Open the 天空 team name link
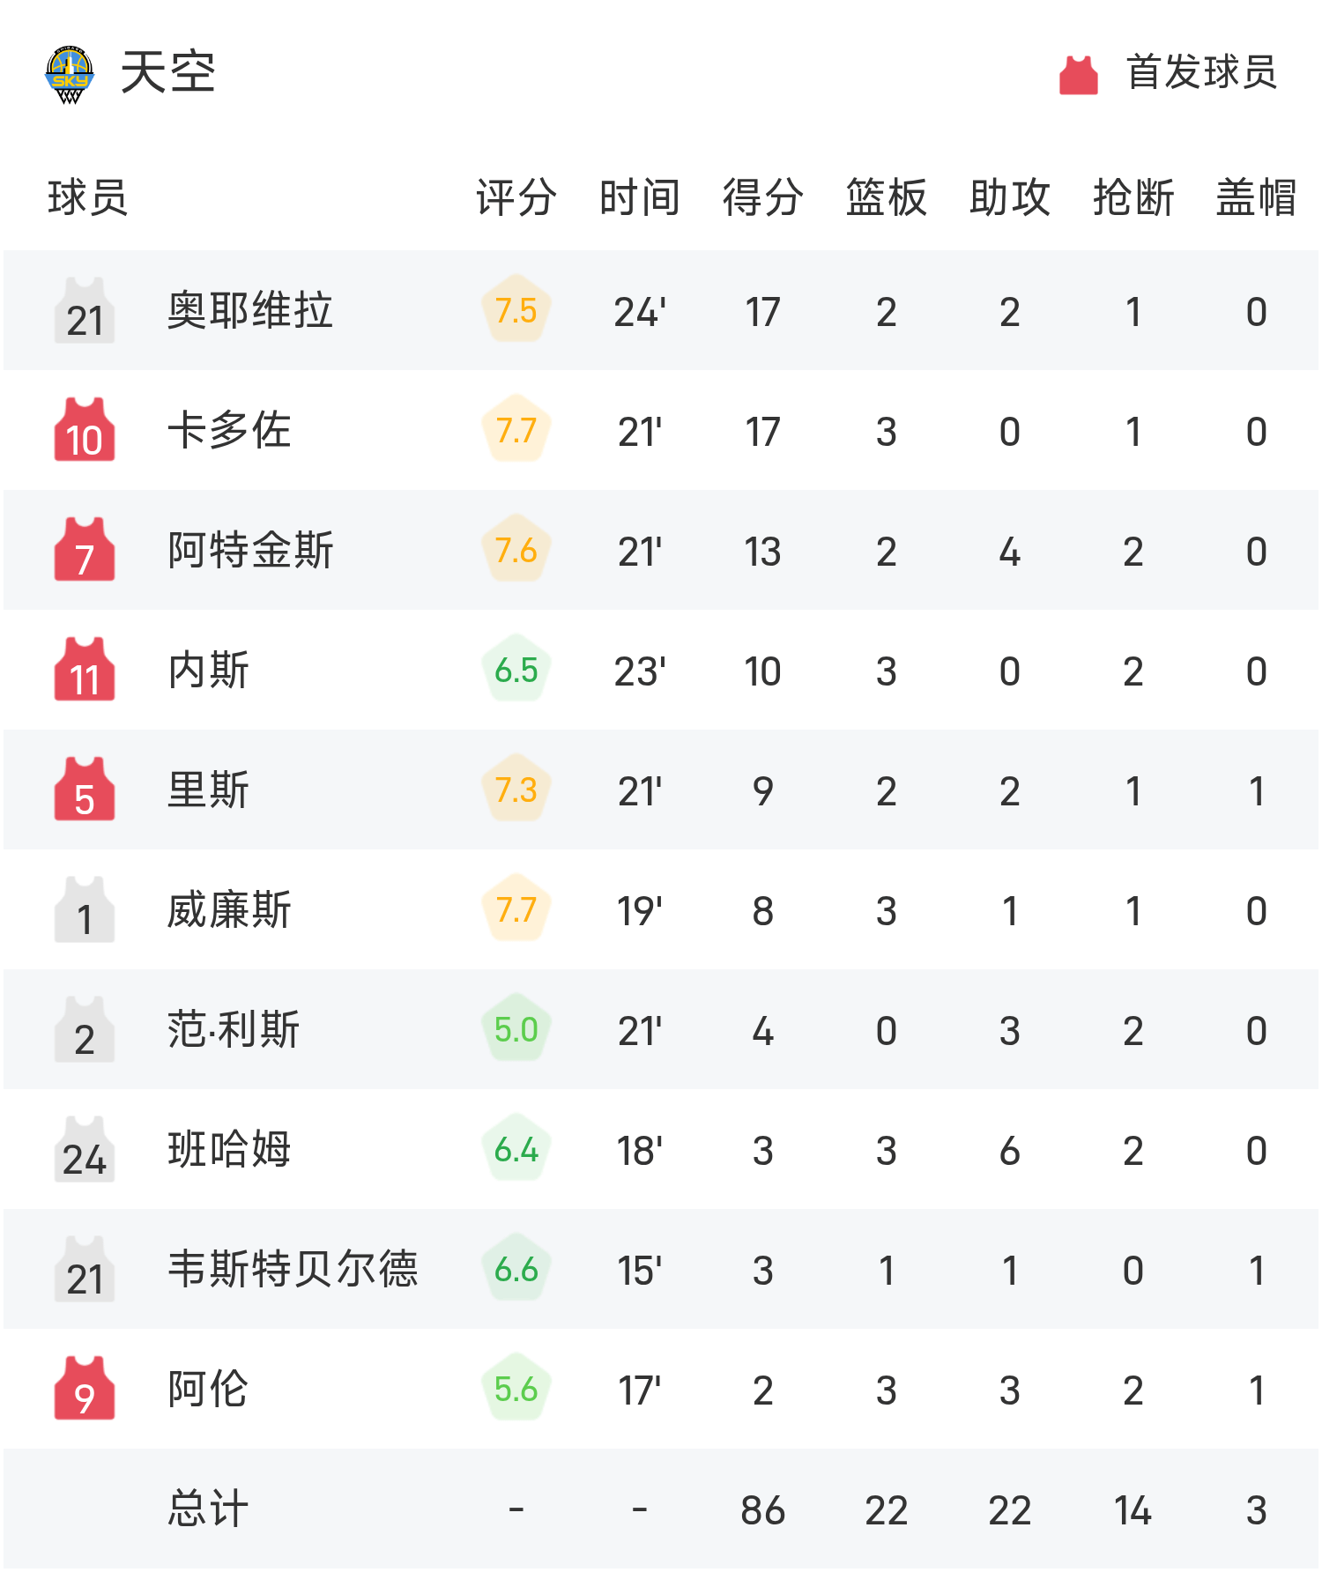This screenshot has height=1572, width=1322. [167, 72]
